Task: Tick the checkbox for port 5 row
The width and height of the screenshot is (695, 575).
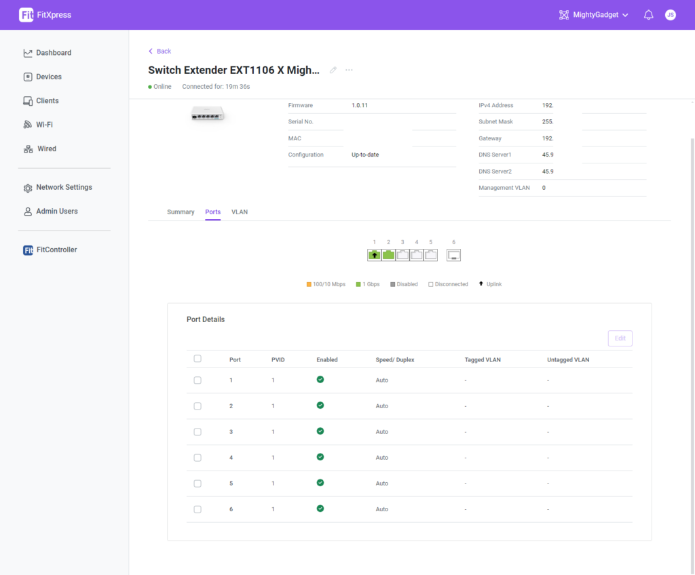Action: click(x=198, y=483)
